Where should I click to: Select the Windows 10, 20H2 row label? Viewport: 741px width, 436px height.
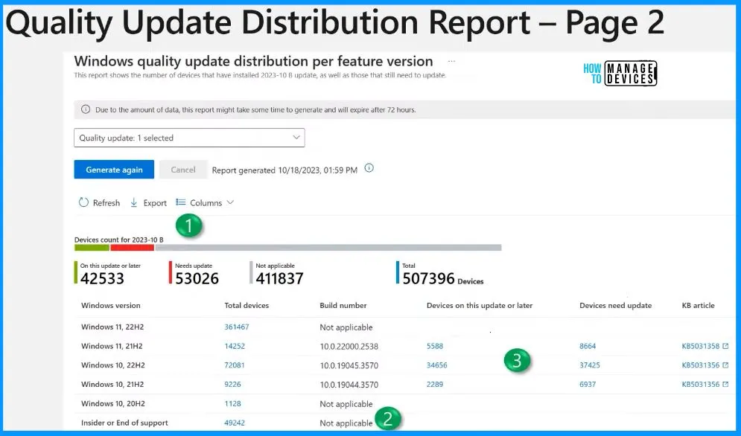(113, 404)
